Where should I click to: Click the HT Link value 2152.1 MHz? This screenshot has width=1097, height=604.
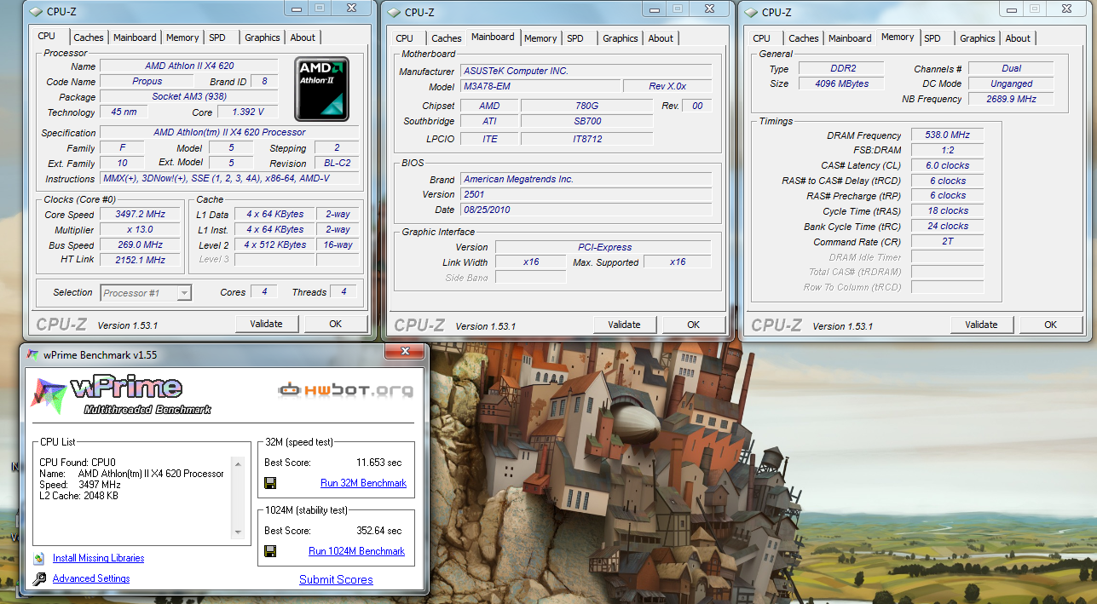pos(140,261)
